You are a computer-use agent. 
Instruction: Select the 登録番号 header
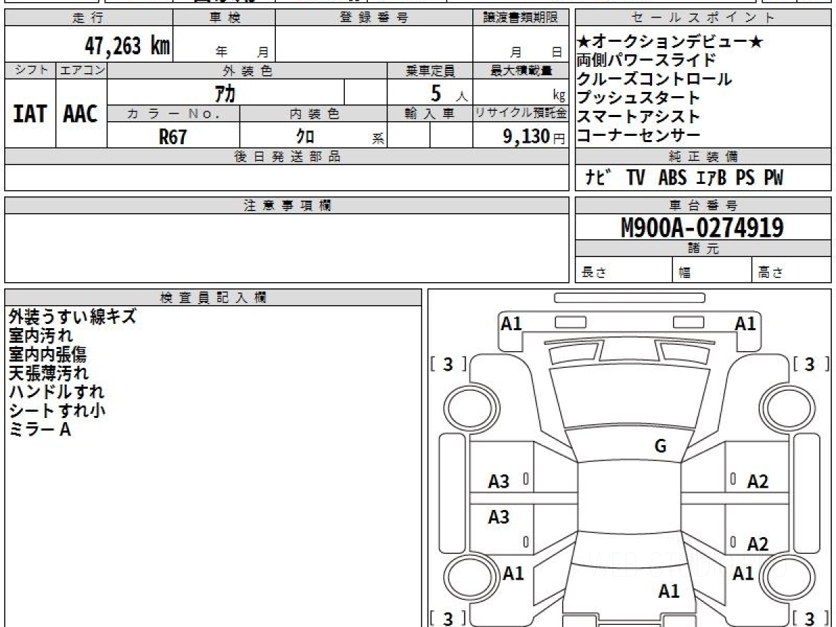click(x=374, y=17)
